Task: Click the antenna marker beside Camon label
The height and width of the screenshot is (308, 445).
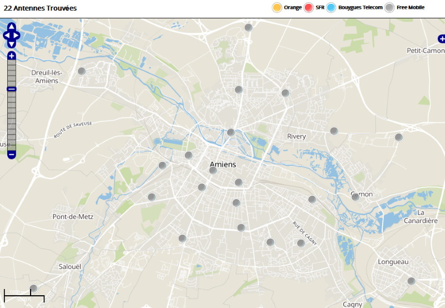Action: [x=355, y=197]
